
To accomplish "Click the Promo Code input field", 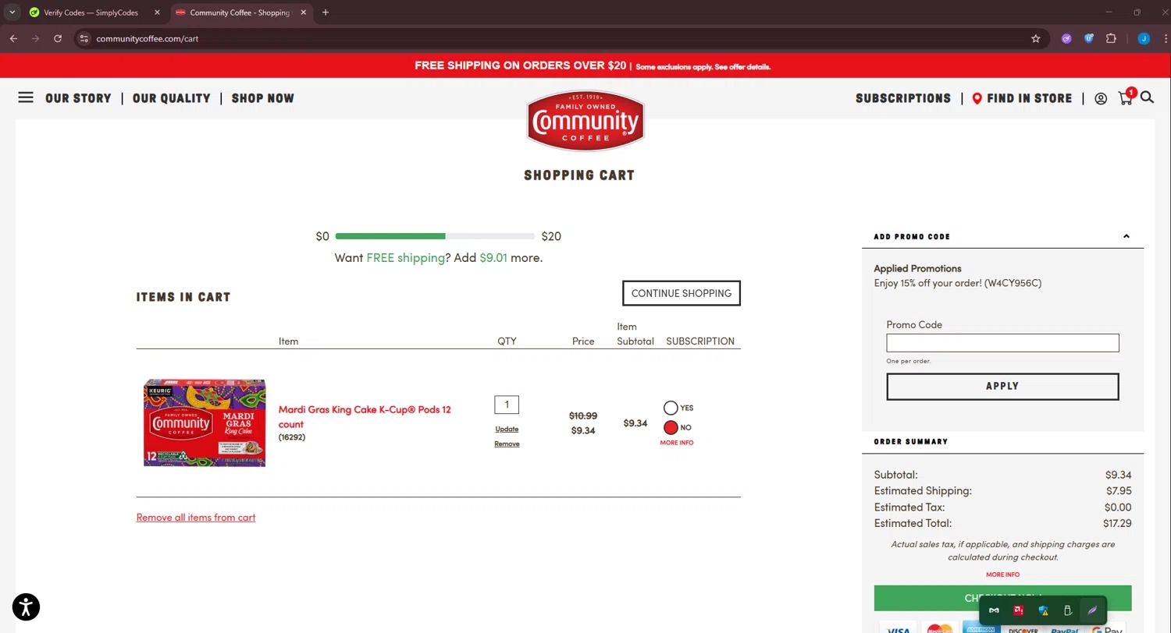I will point(1002,343).
